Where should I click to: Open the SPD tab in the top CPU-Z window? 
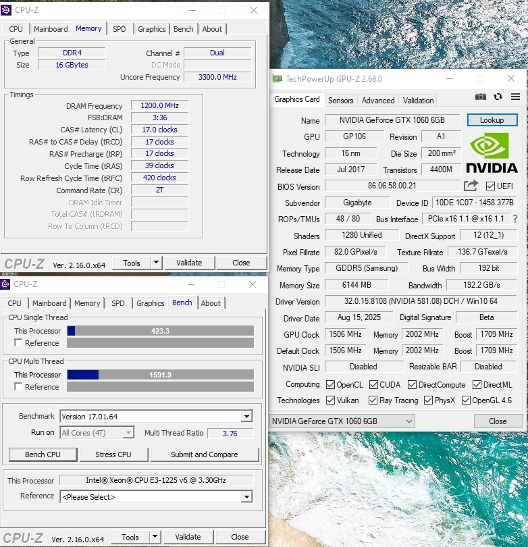pyautogui.click(x=119, y=29)
